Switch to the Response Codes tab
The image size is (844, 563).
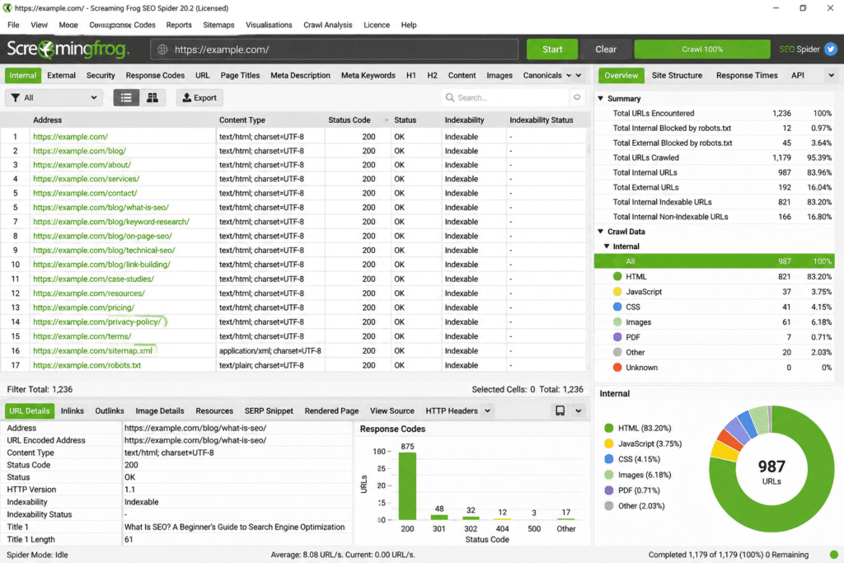pyautogui.click(x=155, y=75)
